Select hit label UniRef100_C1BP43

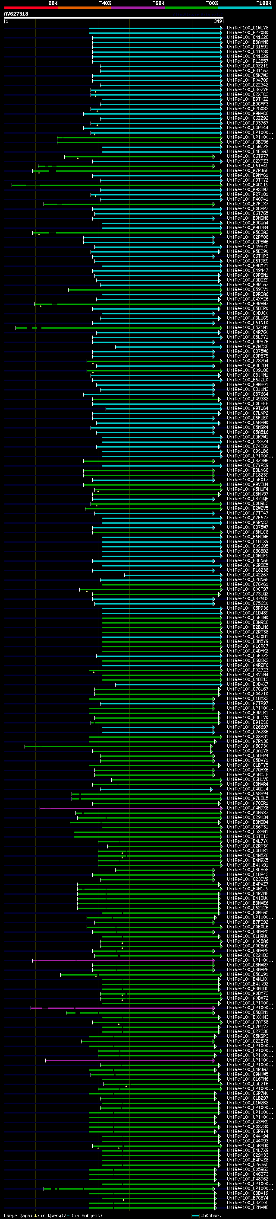tap(248, 874)
